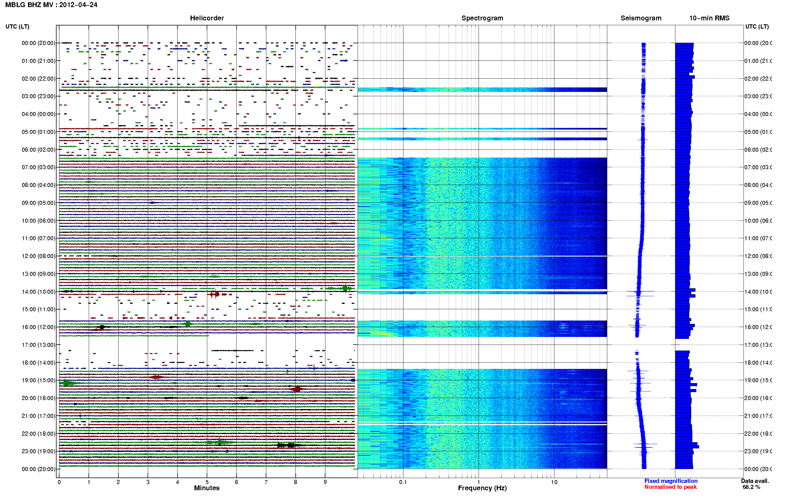The image size is (804, 503).
Task: Click the 'Minutes' x-axis label
Action: click(x=207, y=488)
